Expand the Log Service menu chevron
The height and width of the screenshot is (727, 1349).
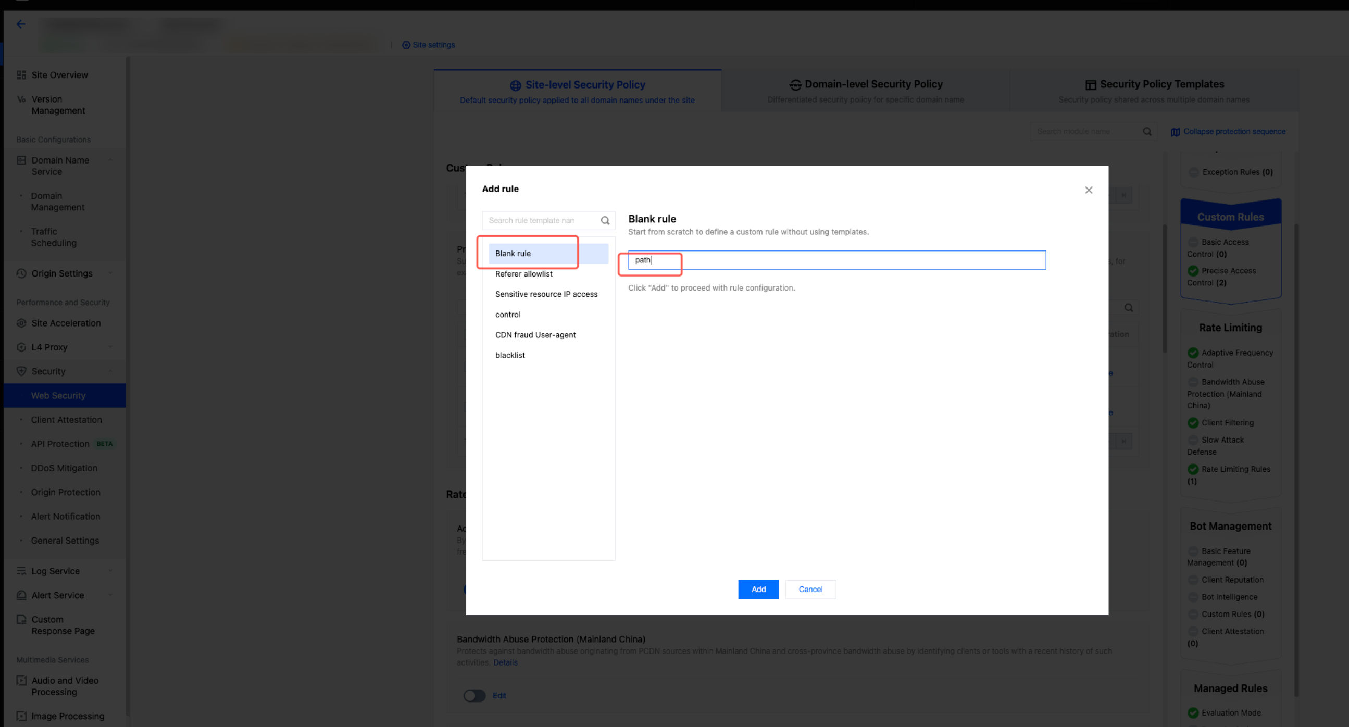(x=110, y=571)
